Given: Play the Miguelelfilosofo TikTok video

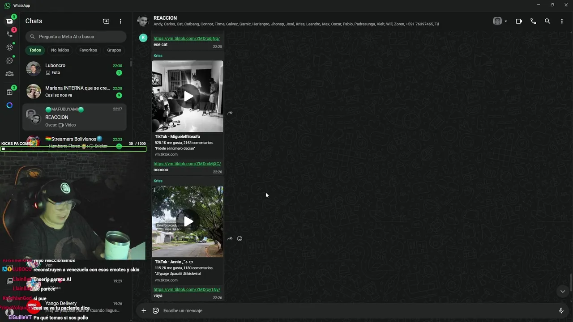Looking at the screenshot, I should pyautogui.click(x=188, y=96).
